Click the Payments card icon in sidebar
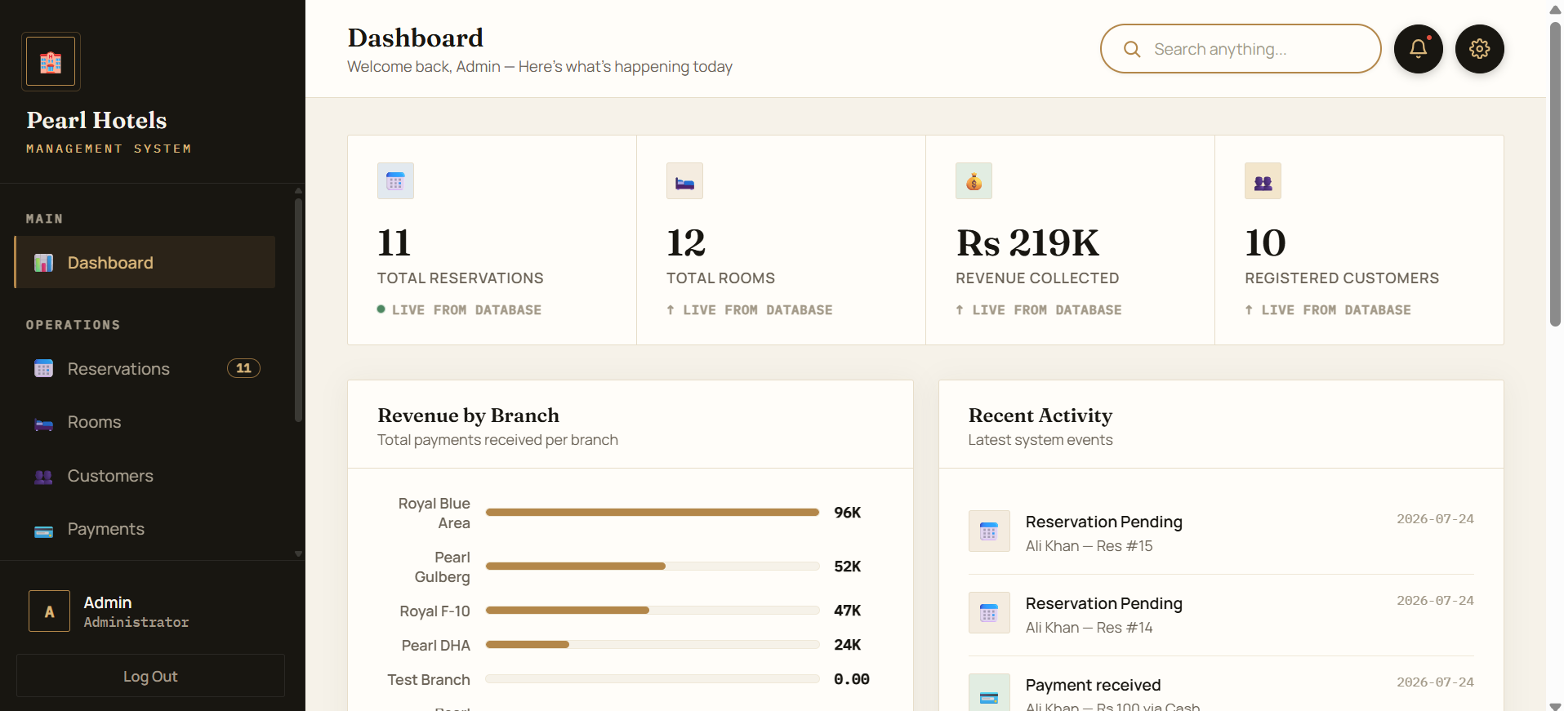 click(43, 531)
